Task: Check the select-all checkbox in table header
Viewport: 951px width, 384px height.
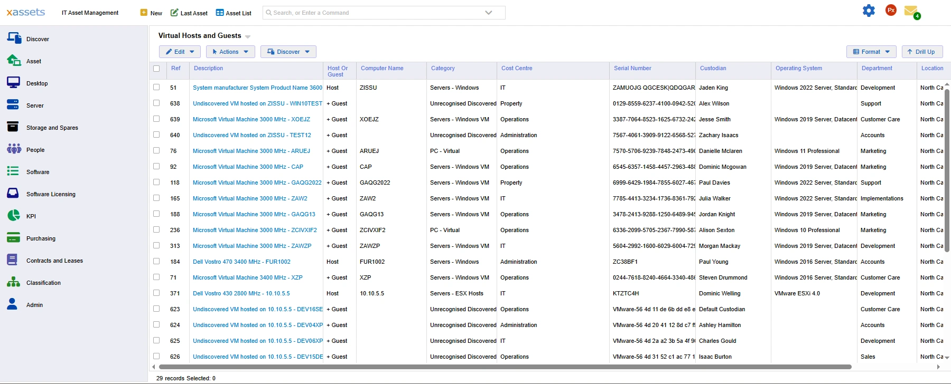Action: [156, 69]
